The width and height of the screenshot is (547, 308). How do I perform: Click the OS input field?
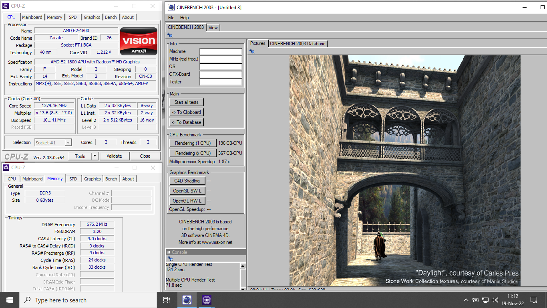click(x=221, y=67)
